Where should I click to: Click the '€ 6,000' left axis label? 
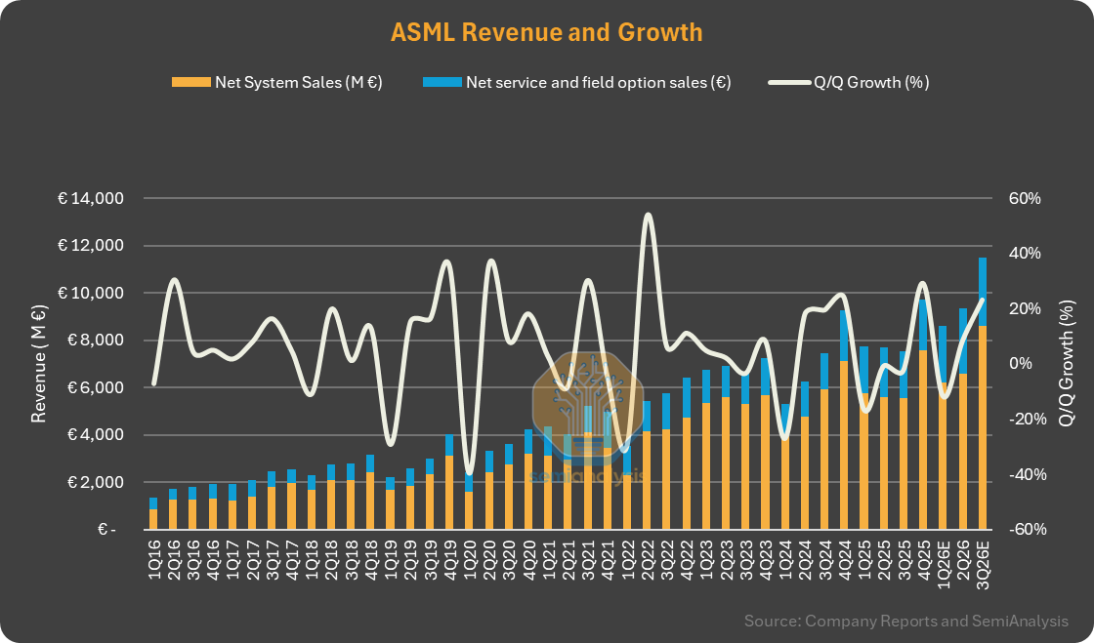coord(96,388)
